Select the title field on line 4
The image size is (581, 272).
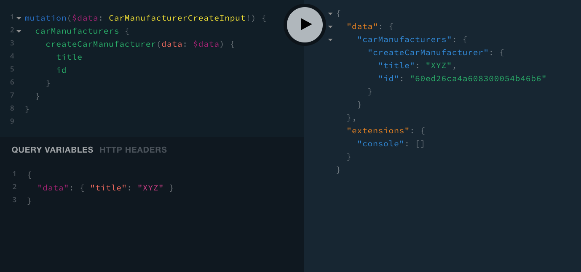click(69, 57)
